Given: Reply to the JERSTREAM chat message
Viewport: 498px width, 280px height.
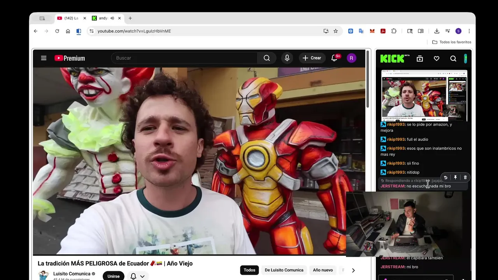Looking at the screenshot, I should point(445,177).
